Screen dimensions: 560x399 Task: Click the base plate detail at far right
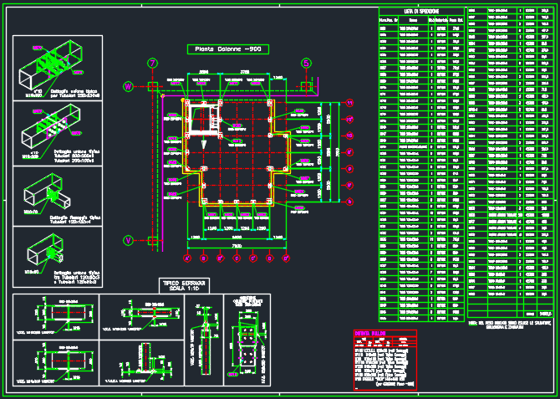click(248, 341)
